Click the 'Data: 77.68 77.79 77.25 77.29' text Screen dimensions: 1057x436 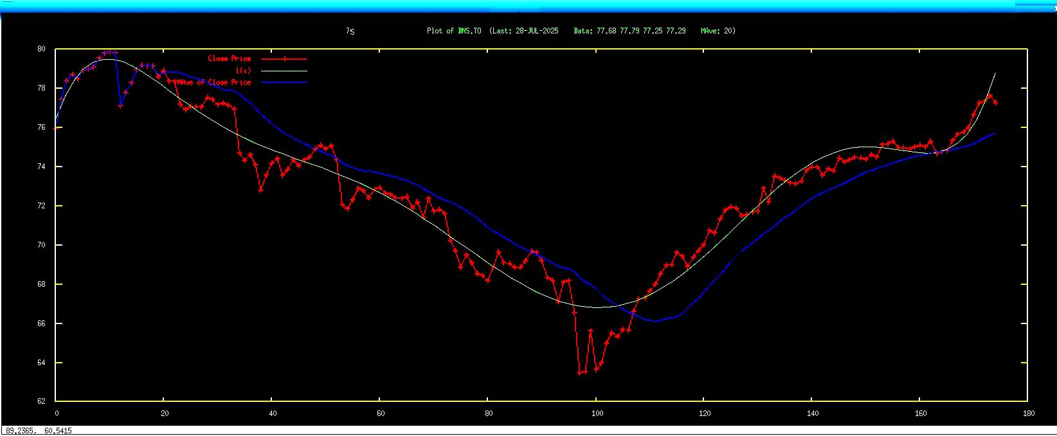point(629,31)
